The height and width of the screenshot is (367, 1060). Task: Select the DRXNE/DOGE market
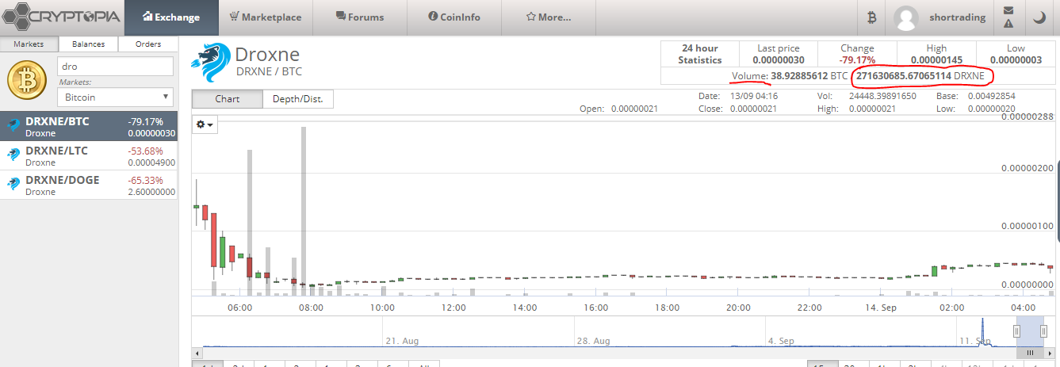coord(89,185)
